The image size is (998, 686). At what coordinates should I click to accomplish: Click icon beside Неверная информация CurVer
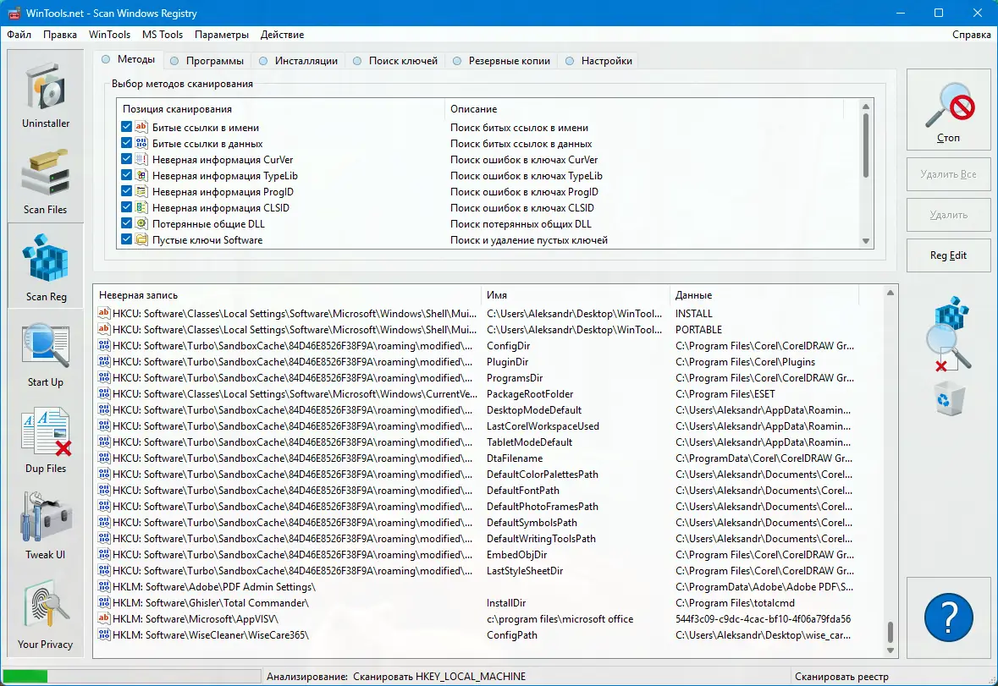[x=141, y=159]
